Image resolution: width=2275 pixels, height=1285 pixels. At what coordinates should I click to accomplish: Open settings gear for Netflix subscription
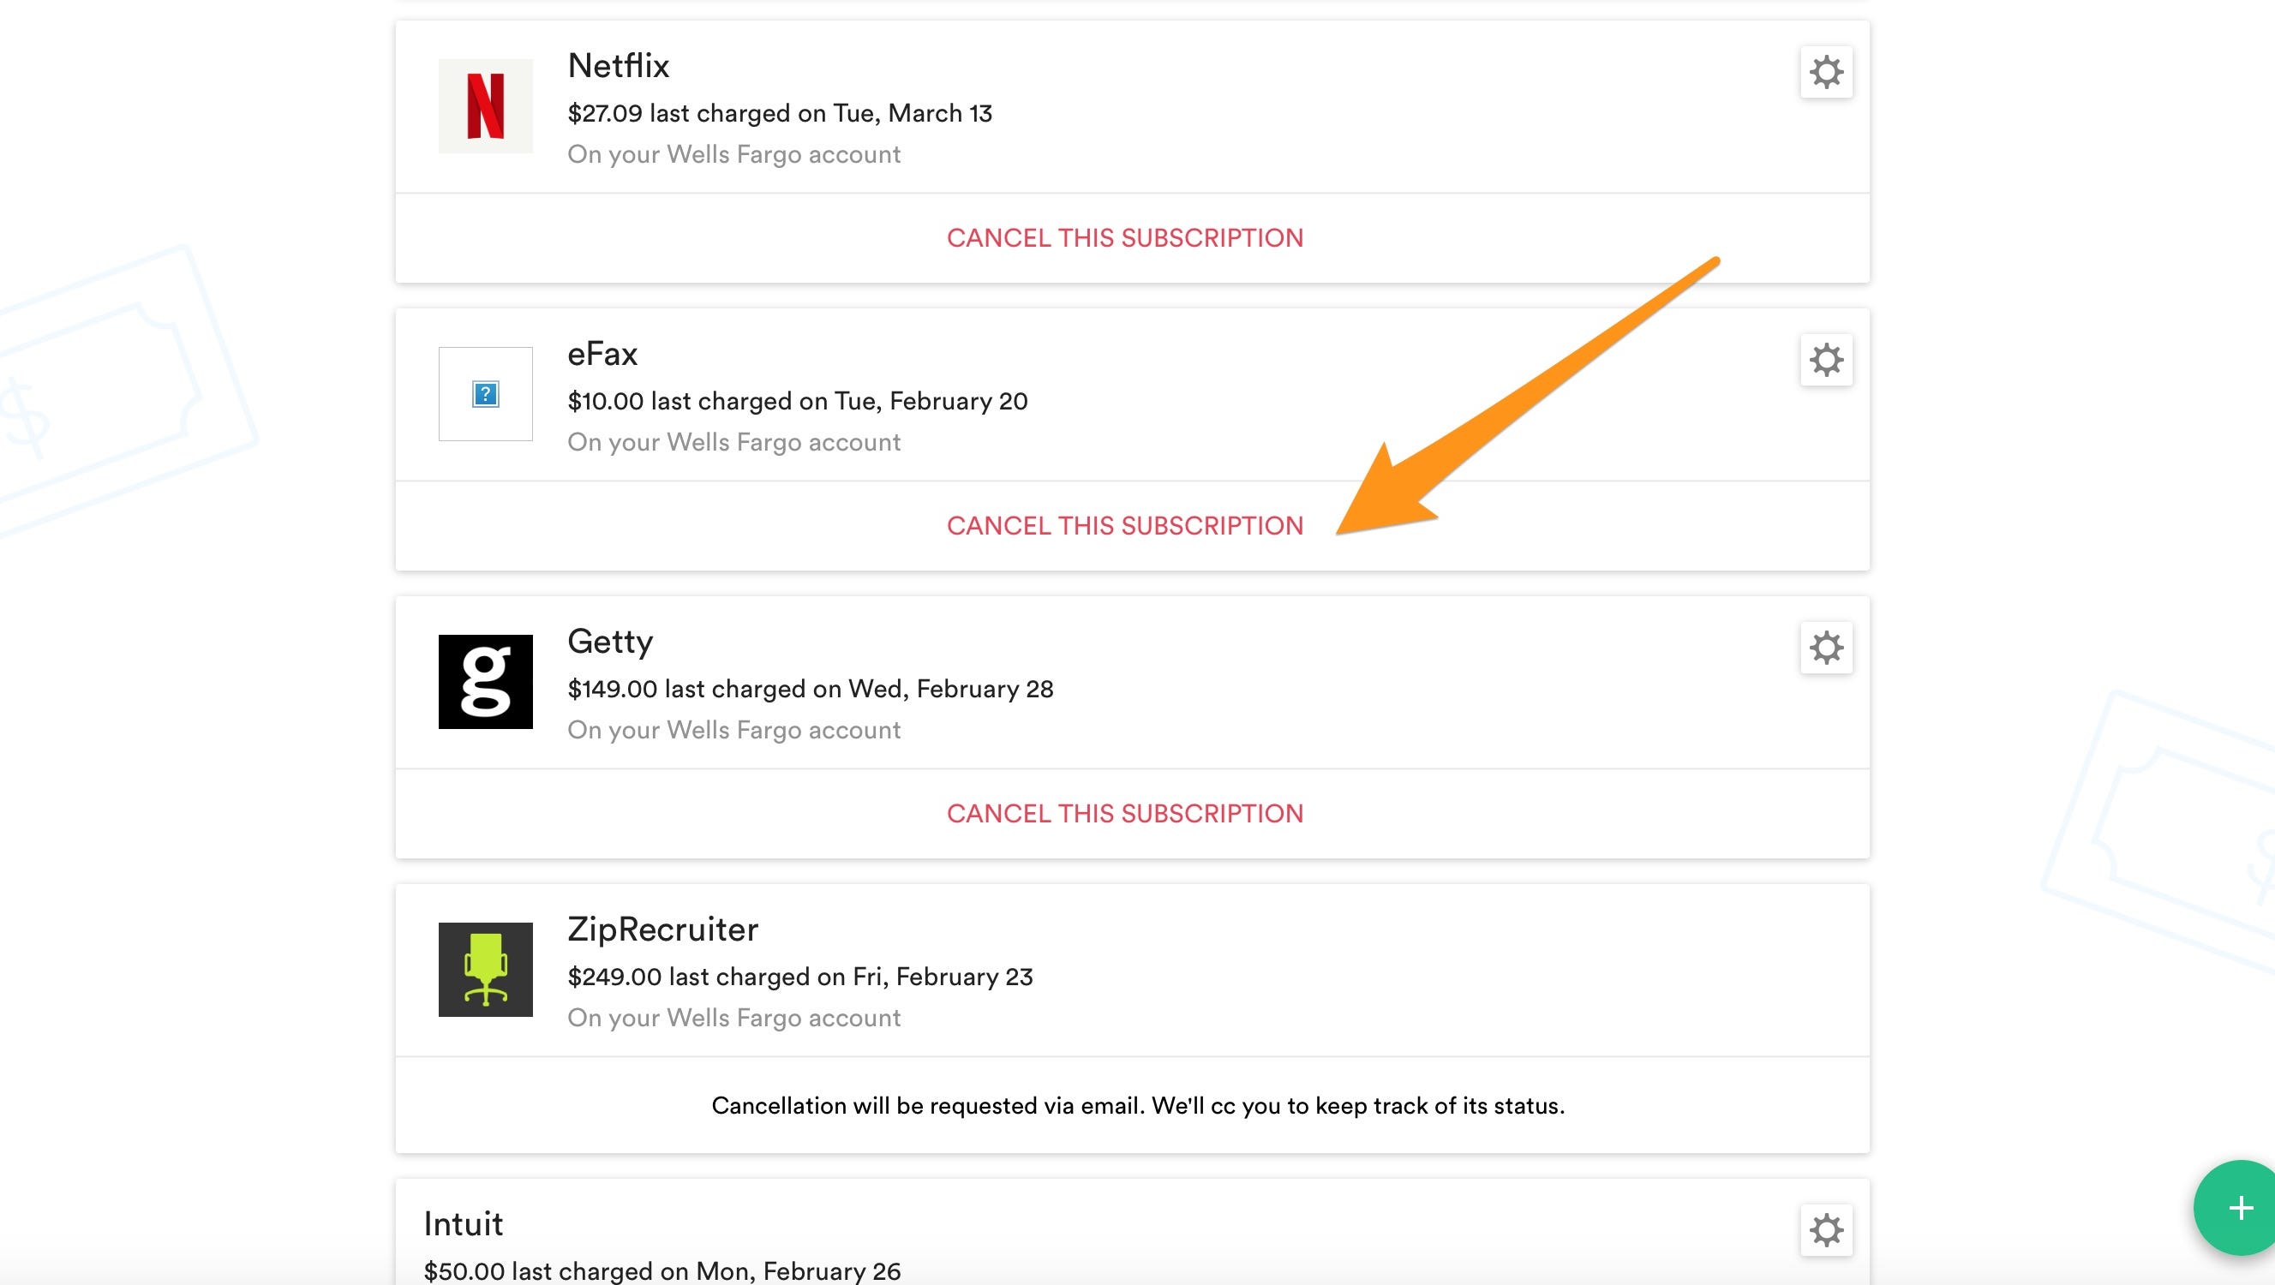[1826, 72]
